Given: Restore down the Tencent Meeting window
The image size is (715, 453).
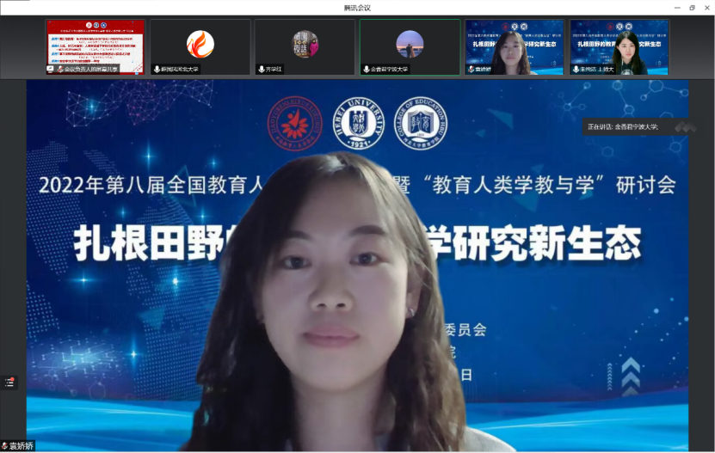Looking at the screenshot, I should click(692, 7).
